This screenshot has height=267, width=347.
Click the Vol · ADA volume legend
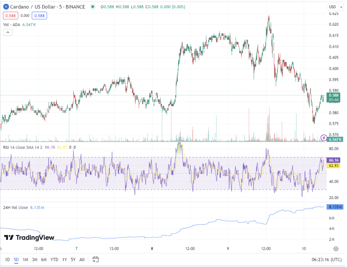click(11, 25)
